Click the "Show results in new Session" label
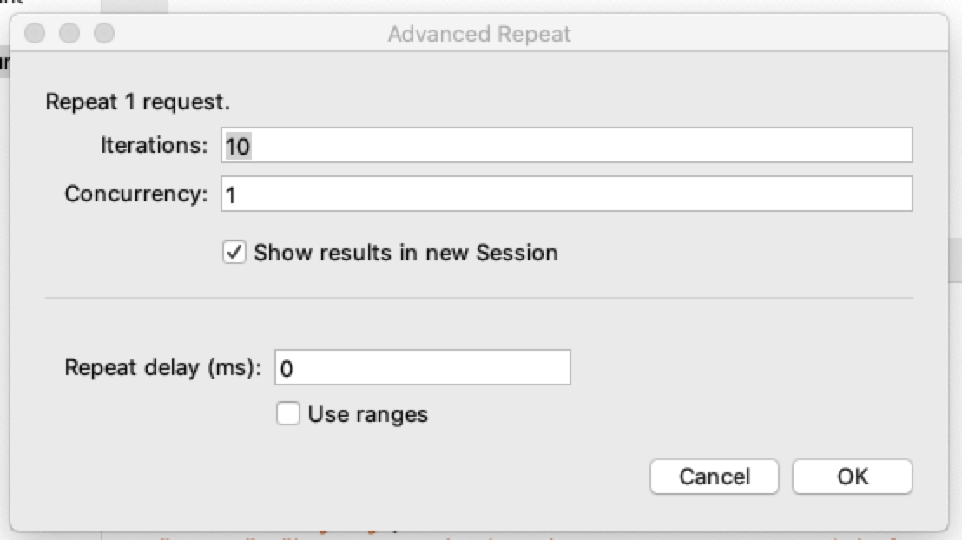The height and width of the screenshot is (540, 962). coord(406,253)
